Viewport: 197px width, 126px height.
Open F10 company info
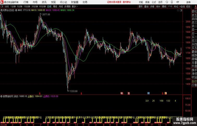tap(170, 6)
